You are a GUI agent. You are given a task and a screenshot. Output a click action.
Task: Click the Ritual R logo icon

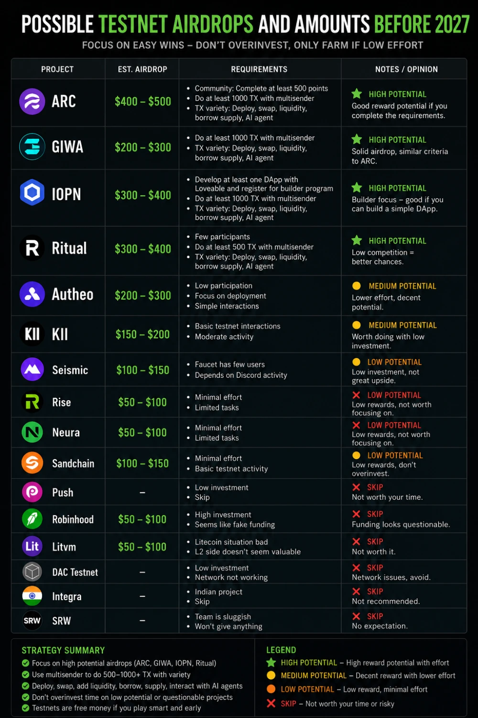32,248
